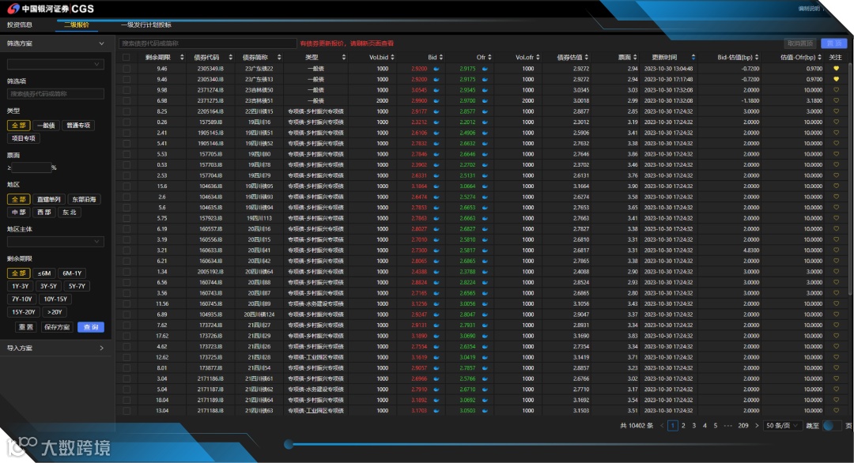The image size is (854, 463).
Task: Tick the select-all checkbox in table header
Action: pos(127,57)
